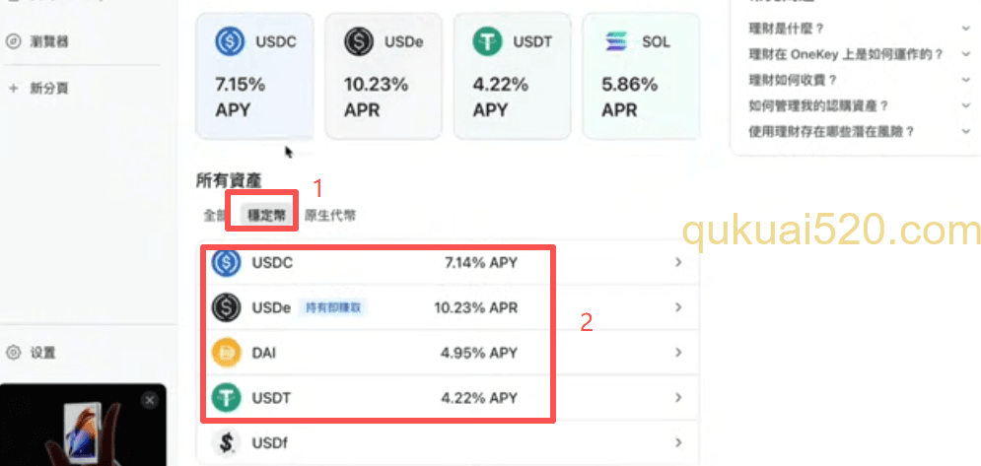Open the 瀏覽器 browser sidebar item
The width and height of the screenshot is (981, 466).
point(81,42)
